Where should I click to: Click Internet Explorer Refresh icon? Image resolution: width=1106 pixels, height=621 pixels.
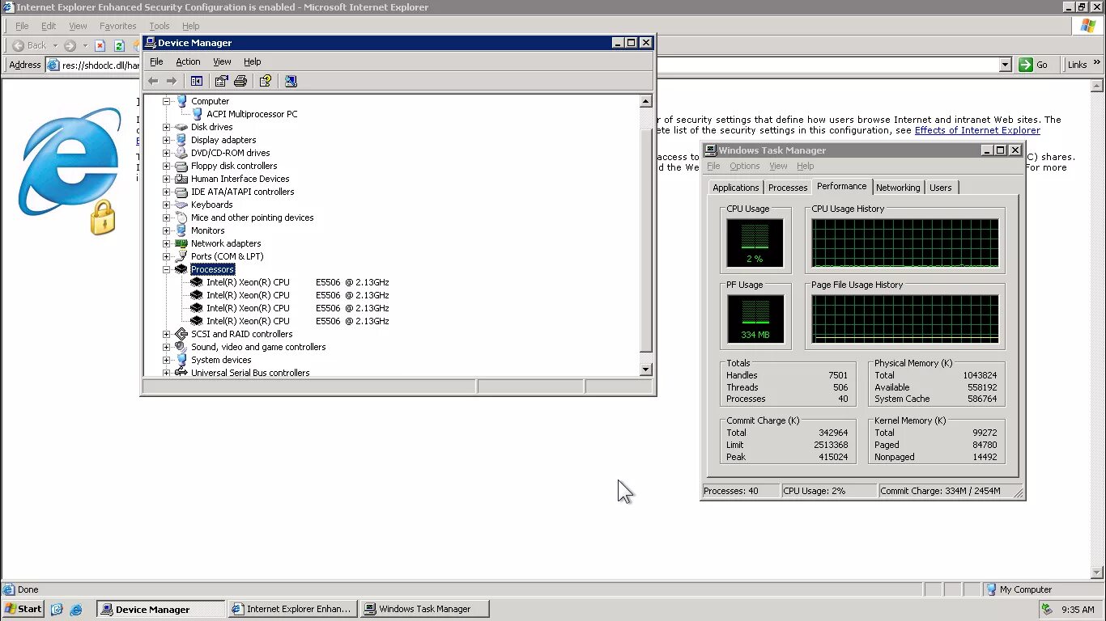coord(119,45)
